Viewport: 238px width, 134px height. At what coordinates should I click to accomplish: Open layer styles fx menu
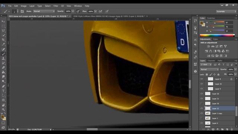point(209,130)
